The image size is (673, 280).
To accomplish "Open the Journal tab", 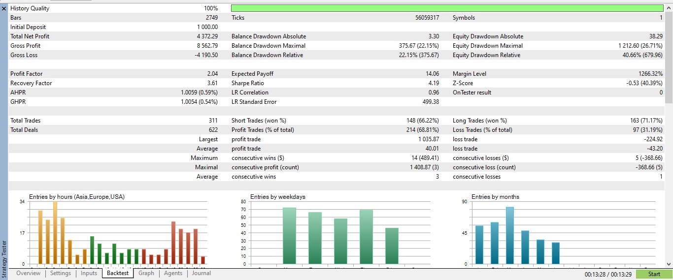I will pyautogui.click(x=202, y=273).
